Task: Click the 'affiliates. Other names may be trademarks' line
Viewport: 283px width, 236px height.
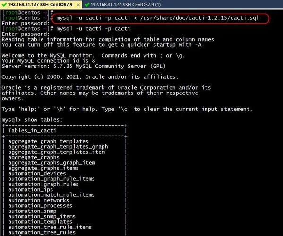Action: (100, 93)
